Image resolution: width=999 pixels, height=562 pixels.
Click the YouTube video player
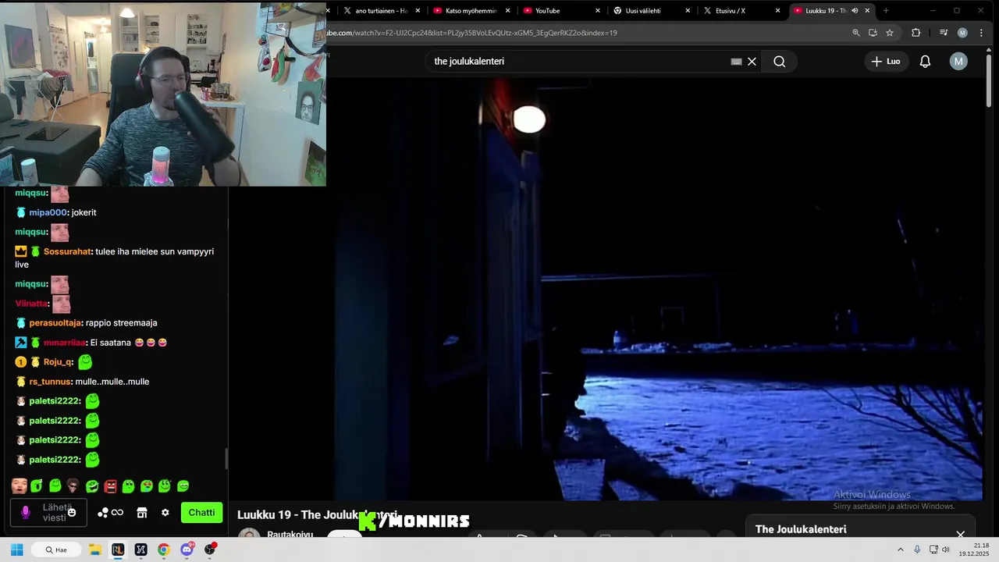[658, 289]
